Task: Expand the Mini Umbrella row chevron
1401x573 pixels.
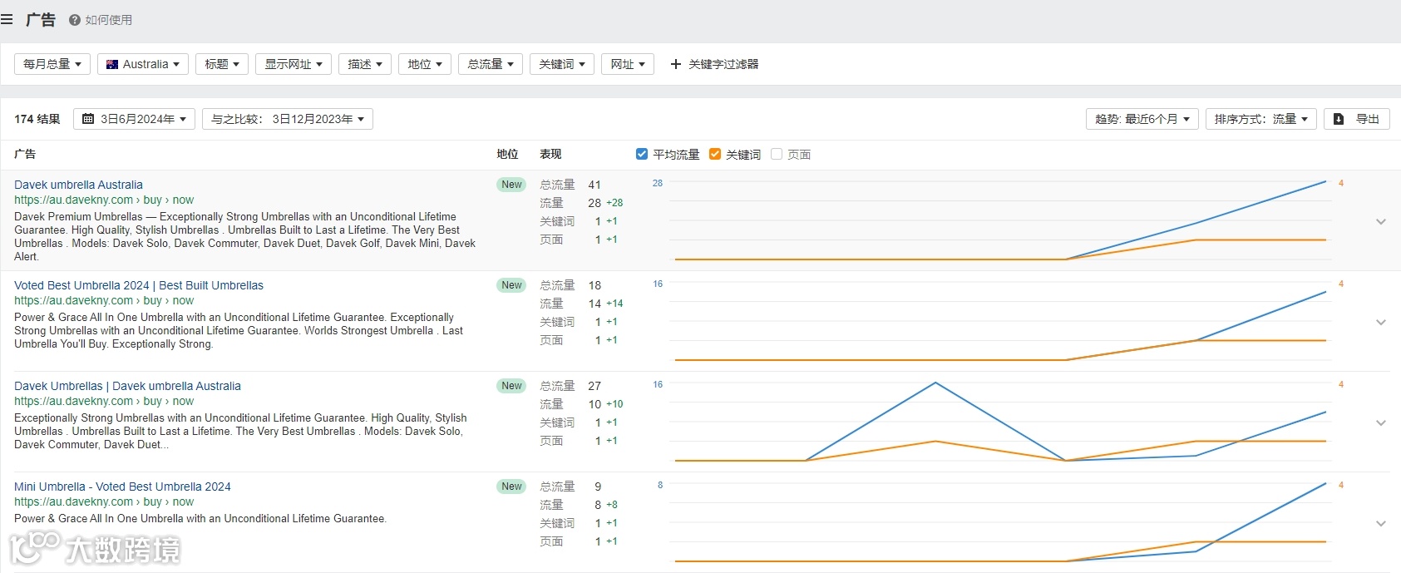Action: click(1381, 524)
